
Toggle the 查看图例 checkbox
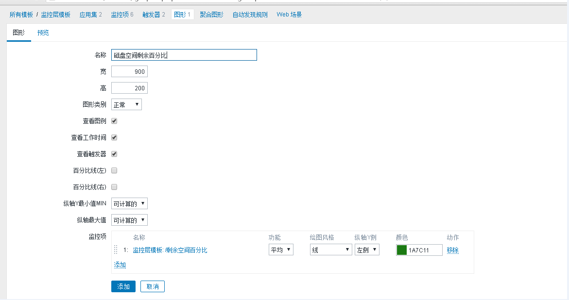pos(114,121)
